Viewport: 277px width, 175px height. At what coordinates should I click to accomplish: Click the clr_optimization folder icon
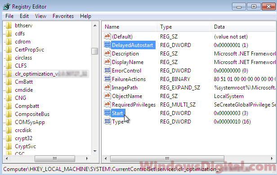click(x=9, y=74)
